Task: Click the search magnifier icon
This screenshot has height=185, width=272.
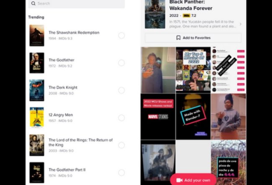Action: 33,3
